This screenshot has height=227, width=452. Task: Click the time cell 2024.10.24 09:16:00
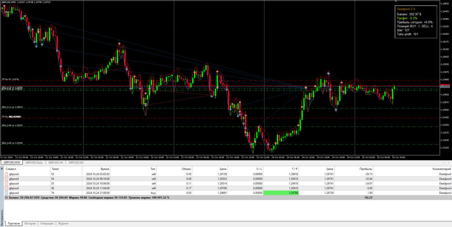pos(98,179)
